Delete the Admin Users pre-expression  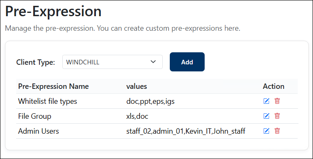point(277,131)
